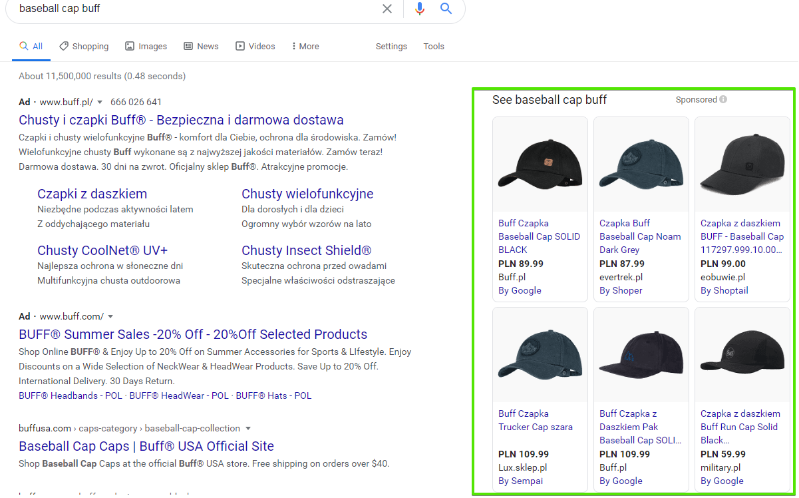The height and width of the screenshot is (498, 799).
Task: Open search Tools
Action: click(x=434, y=47)
